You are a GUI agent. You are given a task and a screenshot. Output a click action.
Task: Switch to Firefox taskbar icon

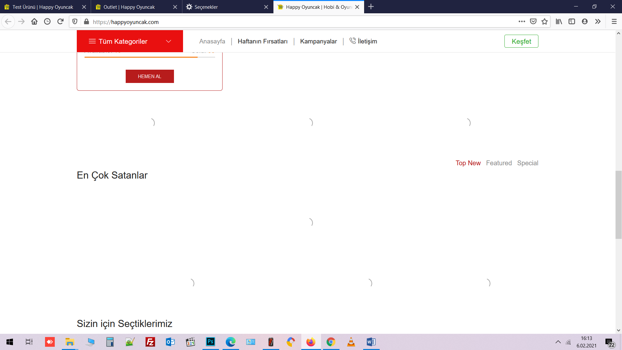coord(311,342)
